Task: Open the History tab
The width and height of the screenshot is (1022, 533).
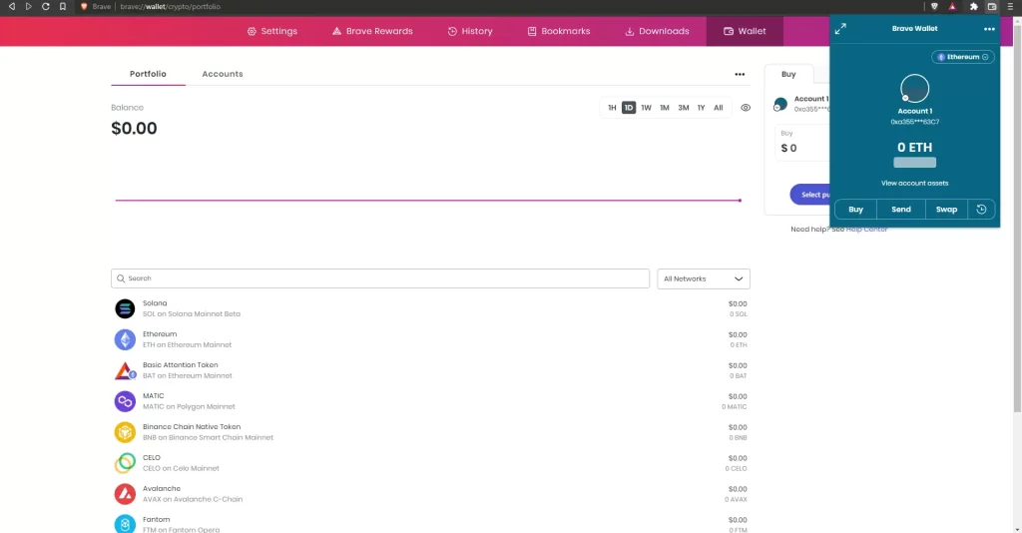Action: (x=470, y=31)
